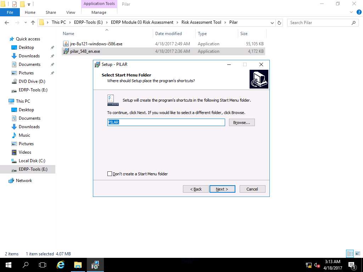Click the muted volume tray icon
Image resolution: width=363 pixels, height=272 pixels.
tap(317, 265)
